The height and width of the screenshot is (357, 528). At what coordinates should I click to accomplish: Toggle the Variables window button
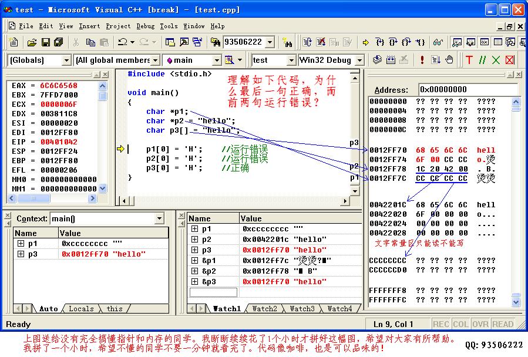click(470, 42)
